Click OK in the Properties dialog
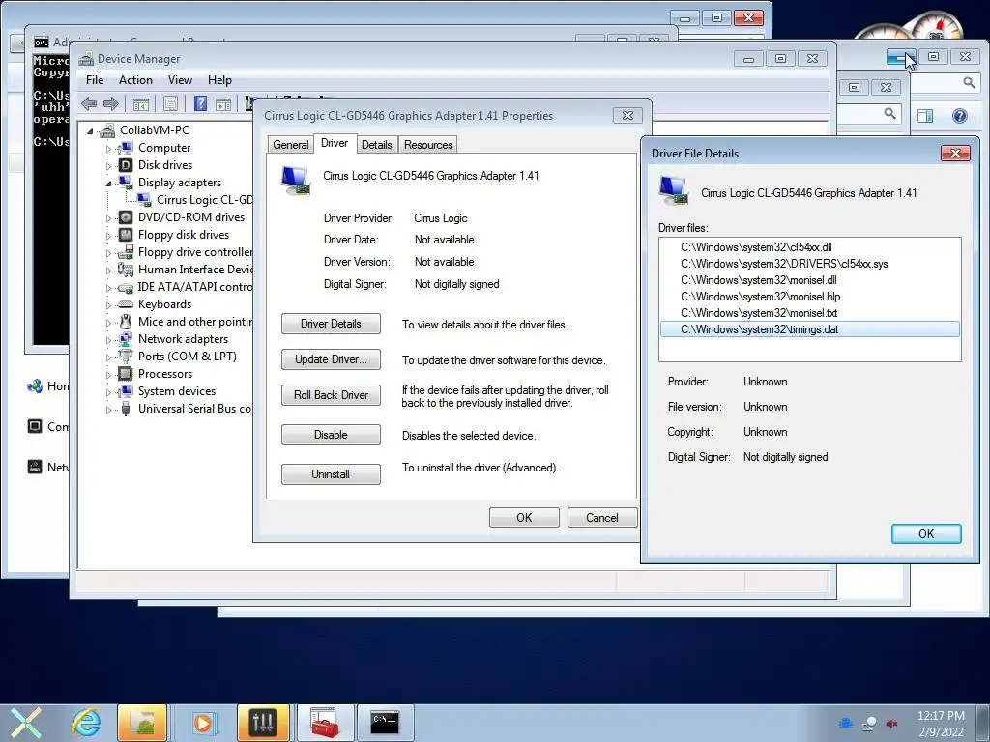This screenshot has width=990, height=742. tap(524, 518)
